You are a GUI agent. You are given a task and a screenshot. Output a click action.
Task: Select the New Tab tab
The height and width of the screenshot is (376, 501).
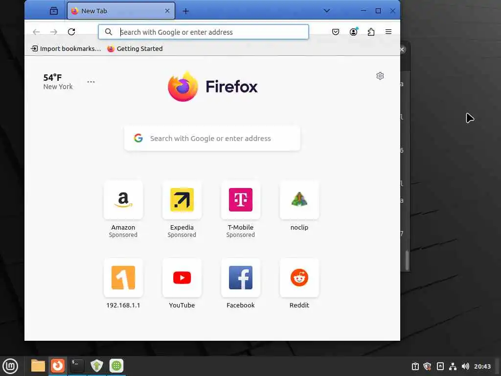click(121, 11)
